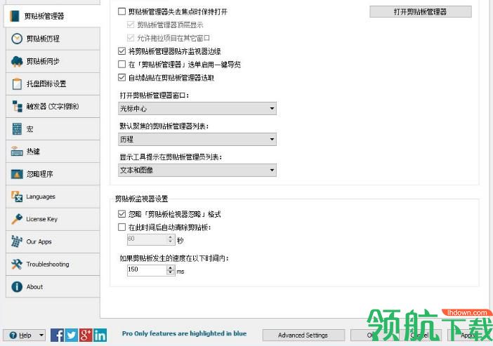Click the Troubleshooting tools icon
The width and height of the screenshot is (493, 346).
[x=17, y=264]
